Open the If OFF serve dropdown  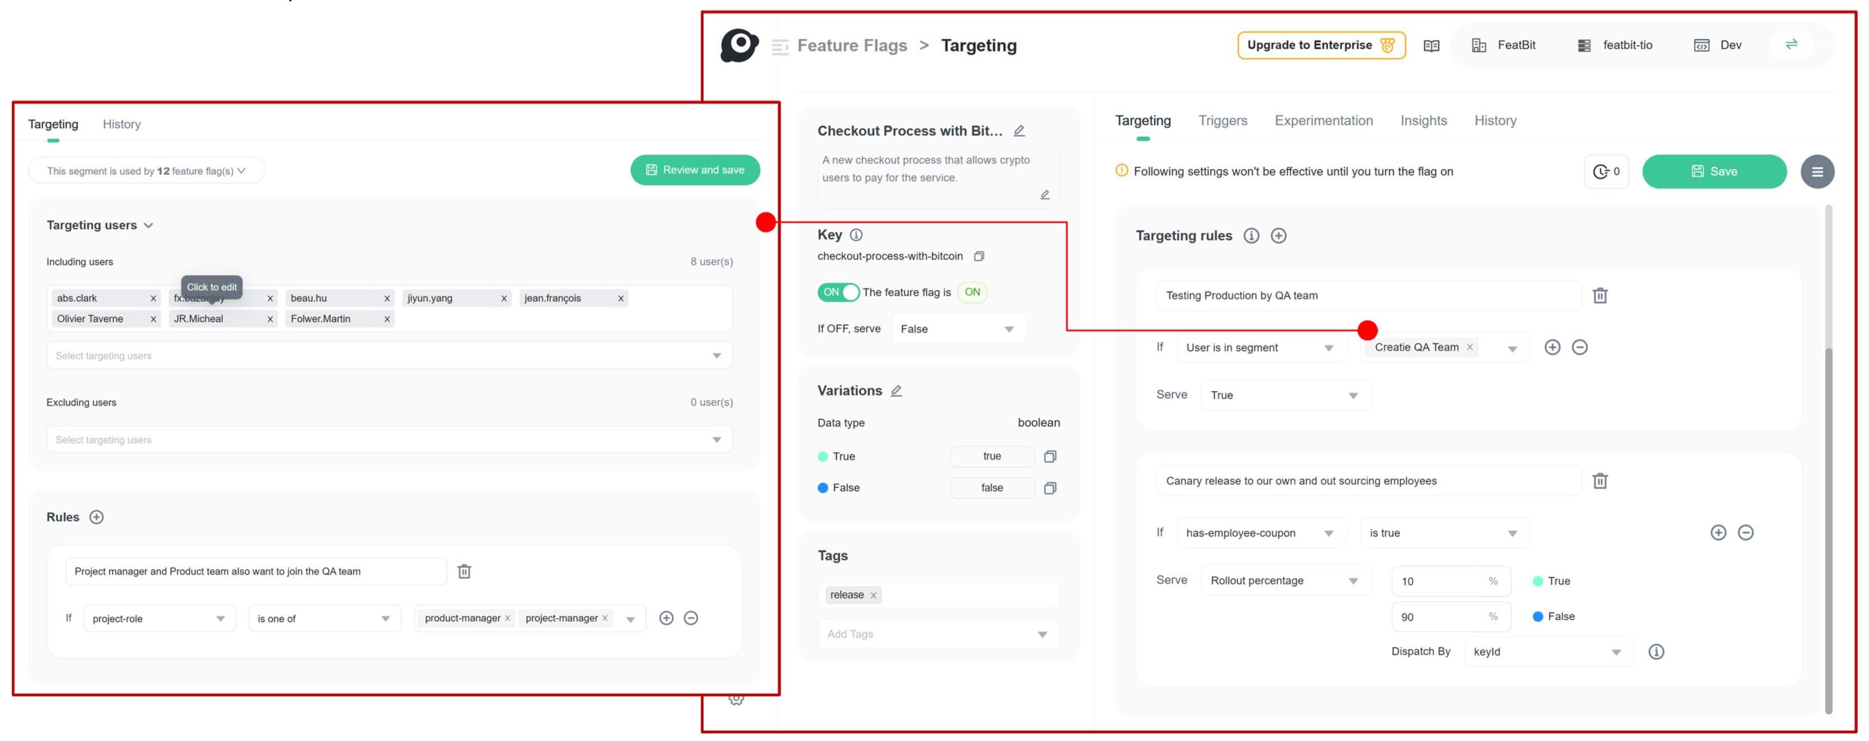(958, 329)
